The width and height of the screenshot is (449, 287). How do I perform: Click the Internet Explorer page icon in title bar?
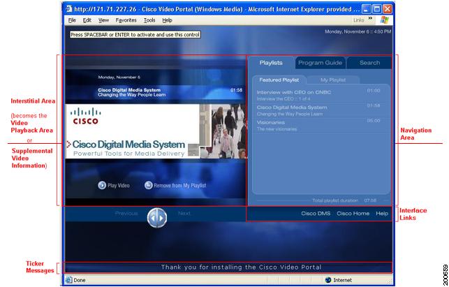point(68,9)
